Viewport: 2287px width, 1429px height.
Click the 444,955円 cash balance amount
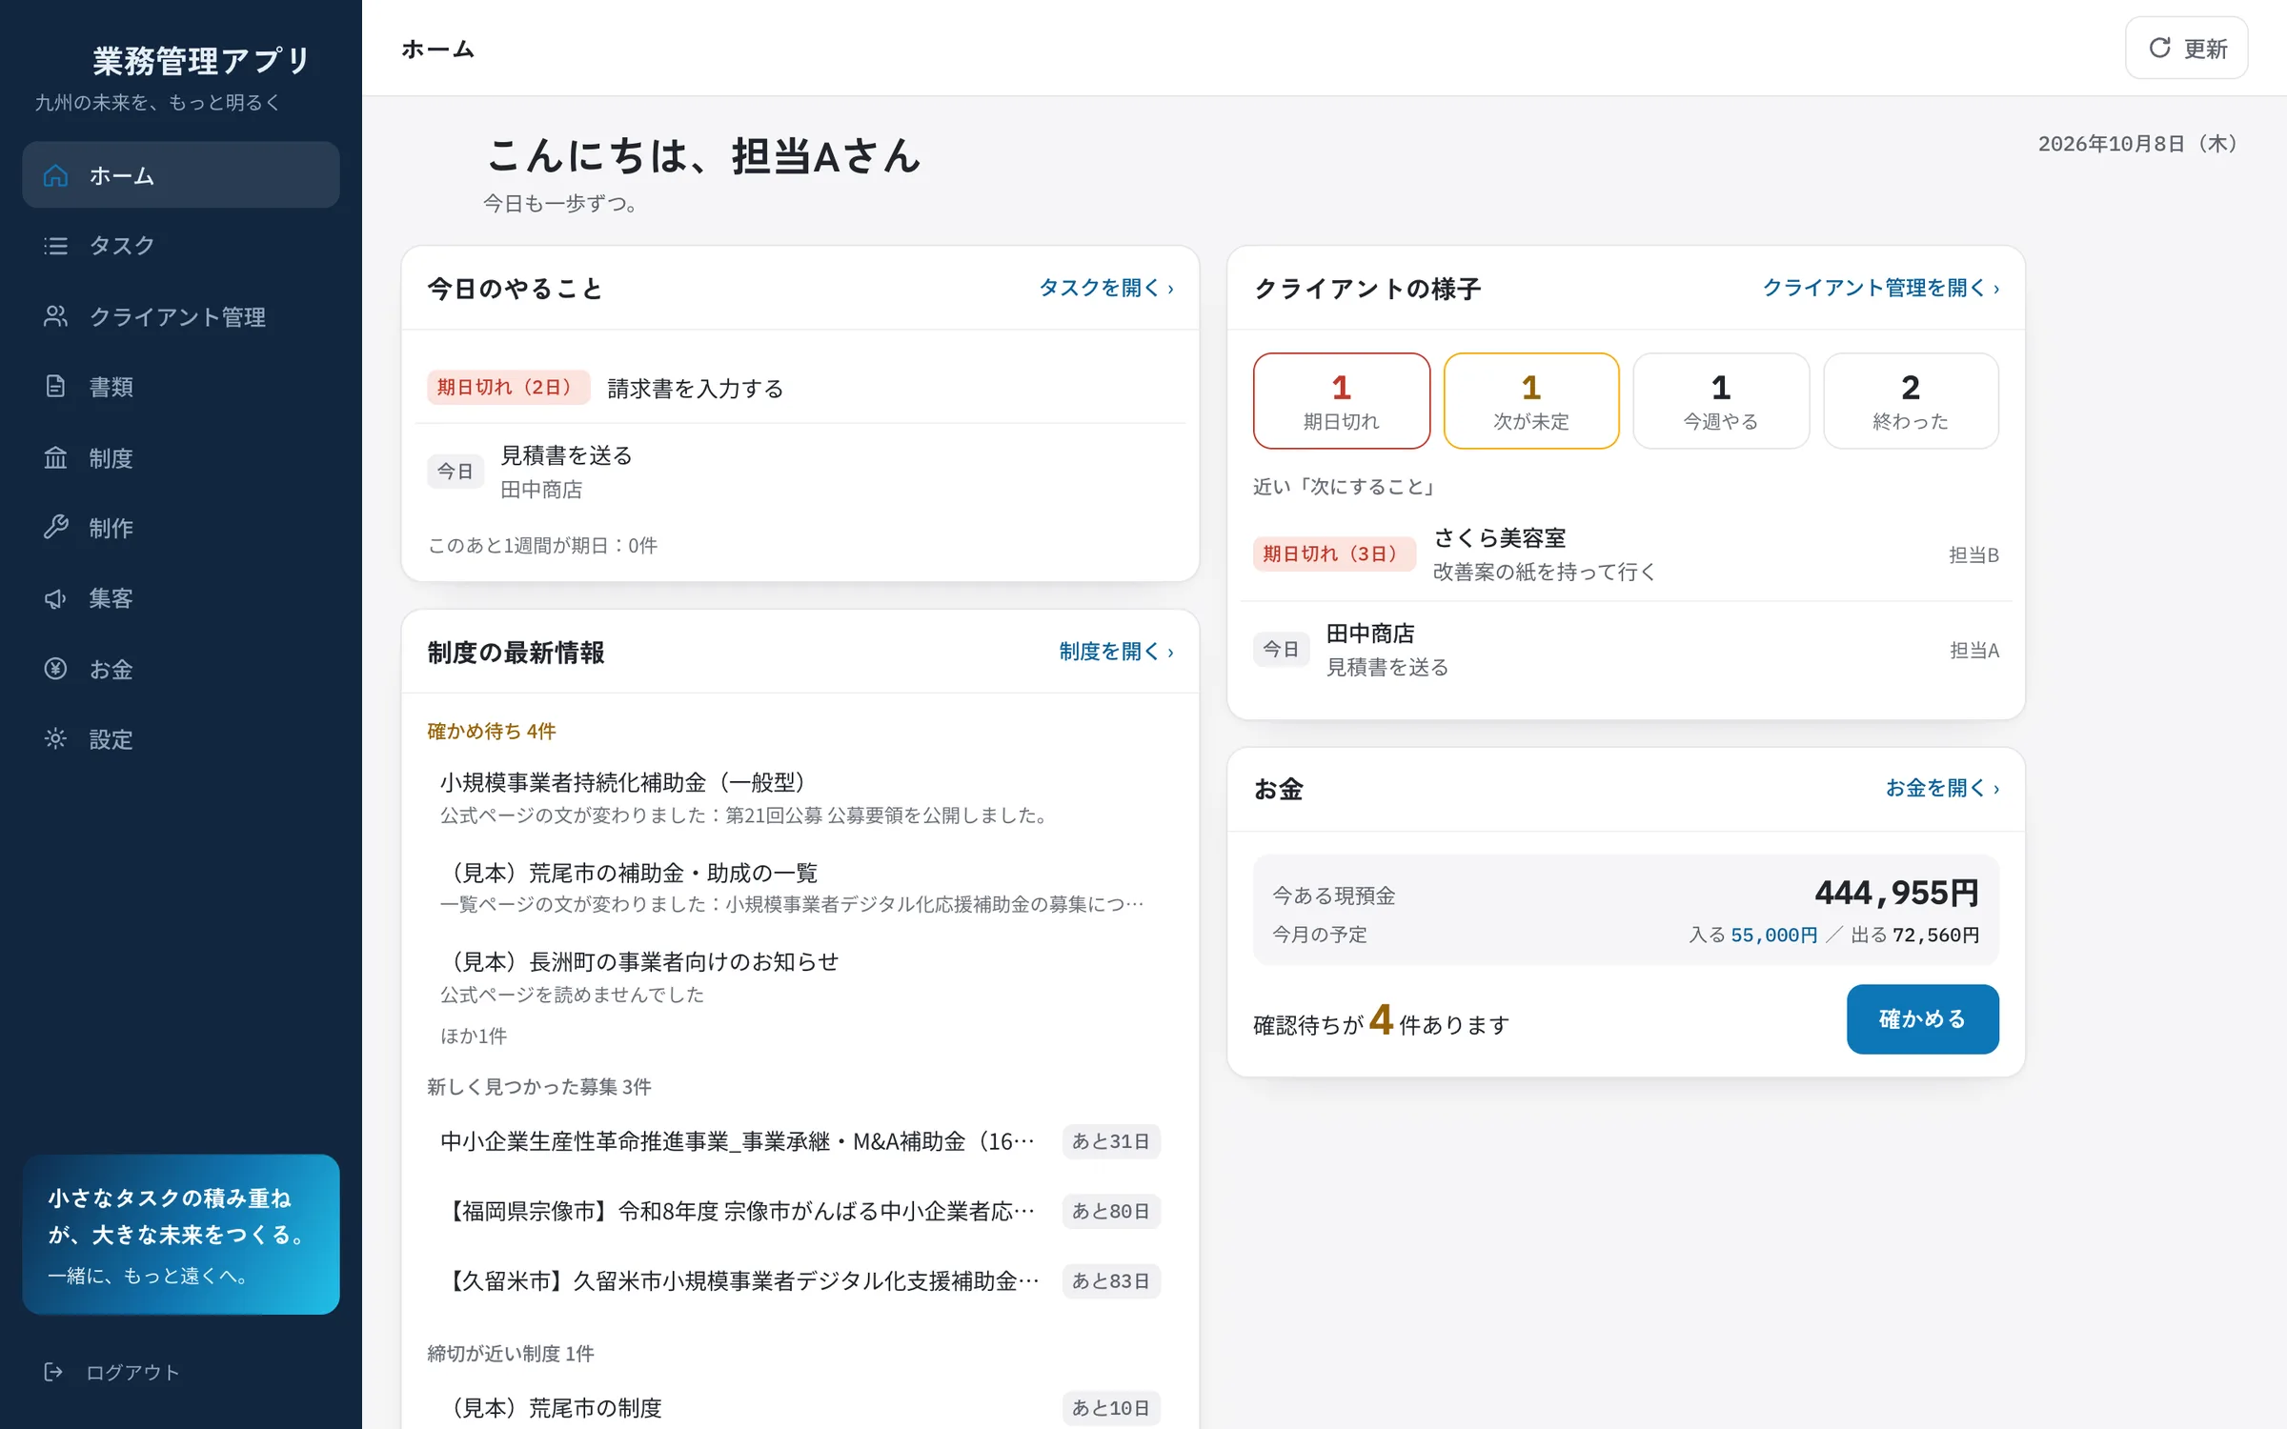[1896, 893]
